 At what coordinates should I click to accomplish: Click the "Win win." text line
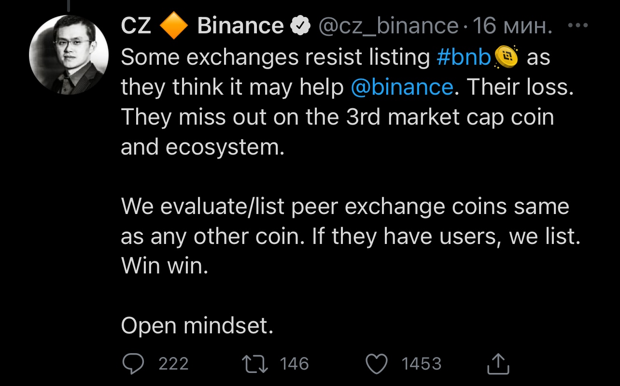(164, 266)
